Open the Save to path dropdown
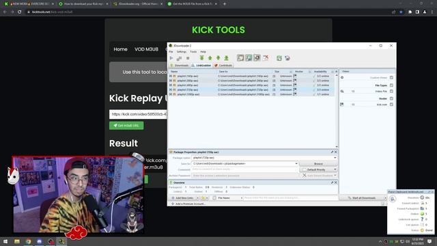This screenshot has height=246, width=437. pos(296,164)
